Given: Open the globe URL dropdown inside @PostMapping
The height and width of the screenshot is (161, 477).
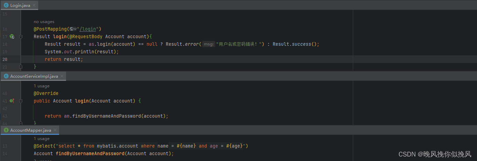Looking at the screenshot, I should [x=73, y=29].
